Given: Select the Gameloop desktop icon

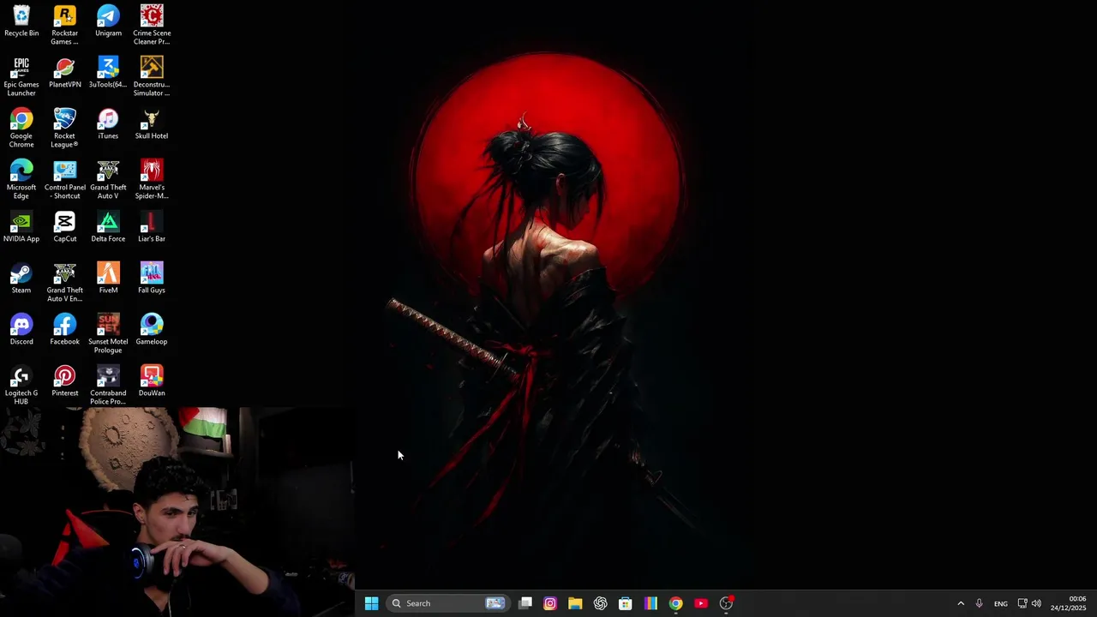Looking at the screenshot, I should coord(152,330).
